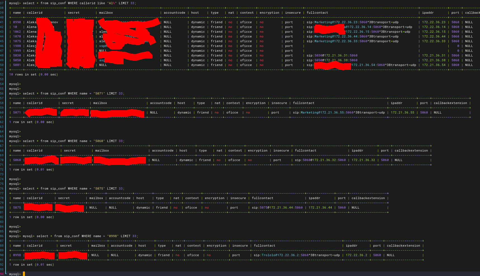This screenshot has width=480, height=276.
Task: Click ipaddr cell 172.21.36.55
Action: pos(402,112)
